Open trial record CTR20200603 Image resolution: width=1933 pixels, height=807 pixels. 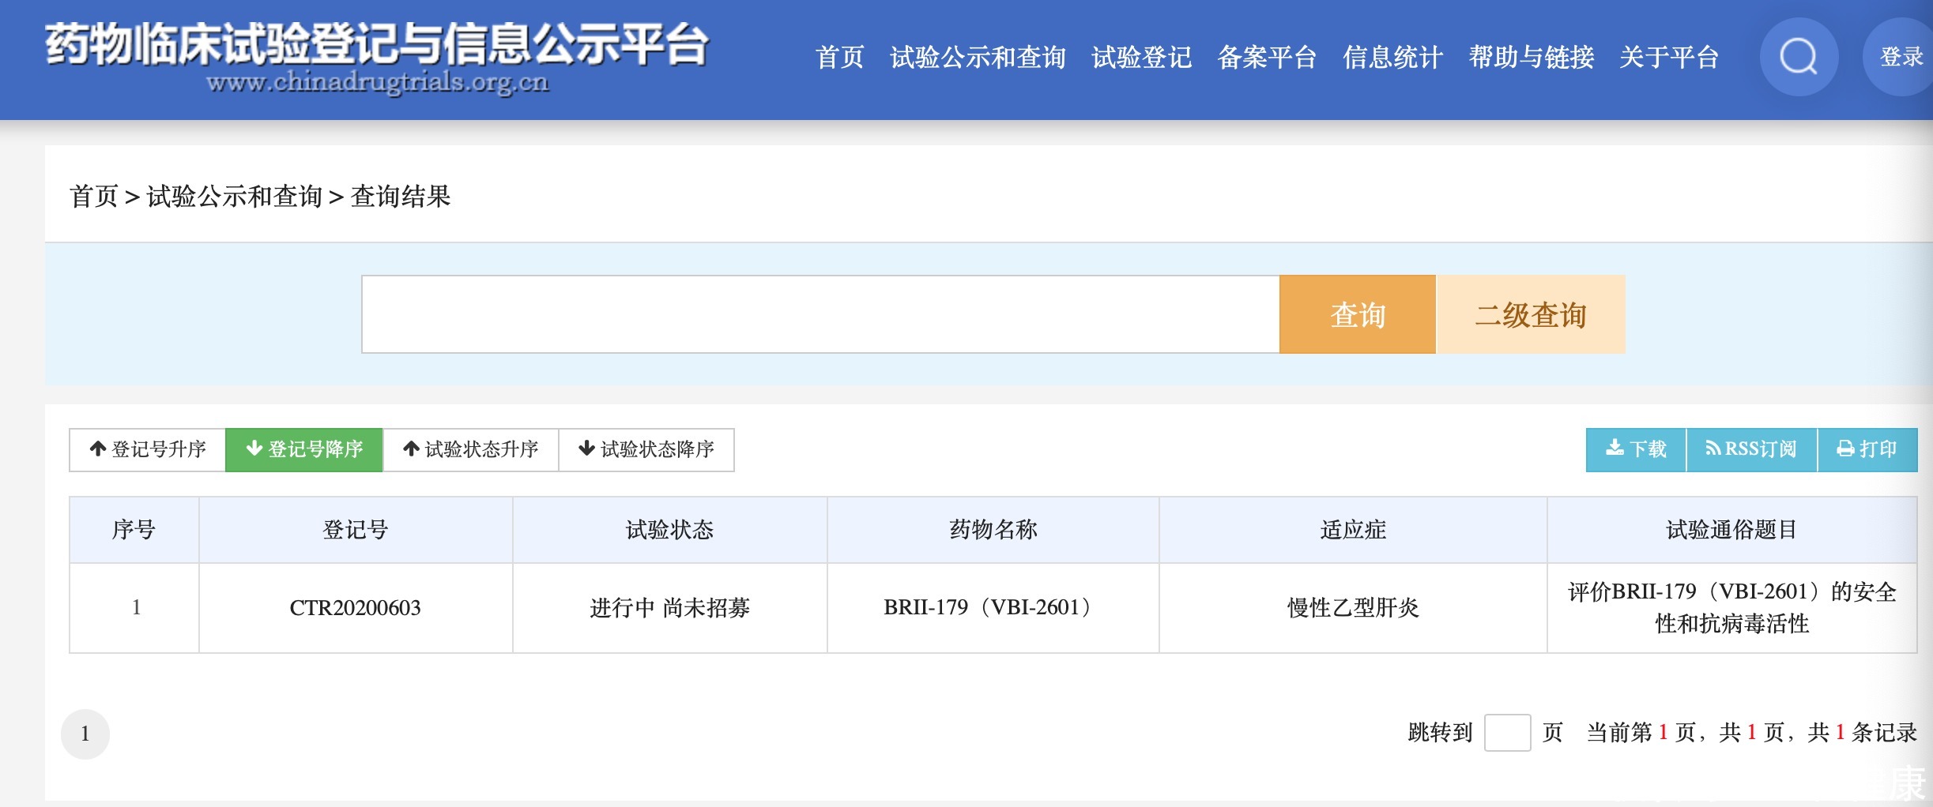[x=356, y=607]
